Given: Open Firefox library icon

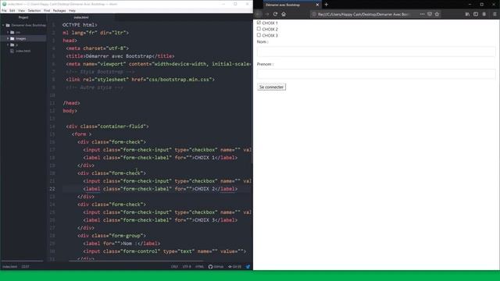Looking at the screenshot, I should (467, 14).
